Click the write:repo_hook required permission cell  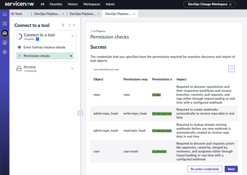pyautogui.click(x=135, y=114)
